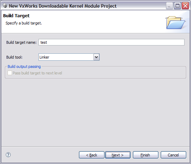Complete the wizard with Finish
Image resolution: width=191 pixels, height=164 pixels.
pos(146,155)
